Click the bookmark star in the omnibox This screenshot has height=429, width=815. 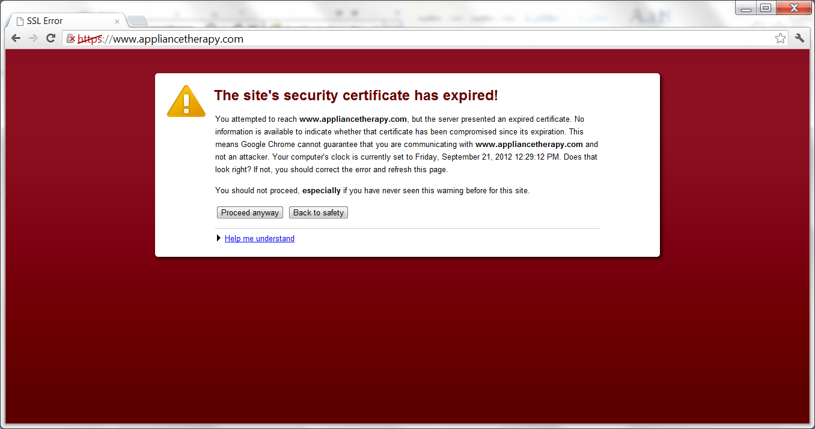click(x=780, y=38)
